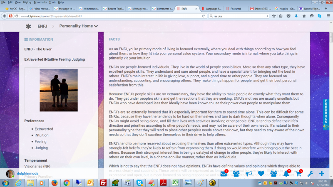Close the ENFJ browser tab
This screenshot has width=333, height=187.
(196, 9)
